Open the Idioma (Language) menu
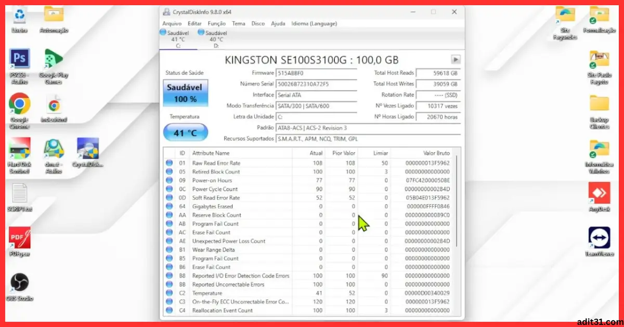This screenshot has width=624, height=327. click(314, 23)
